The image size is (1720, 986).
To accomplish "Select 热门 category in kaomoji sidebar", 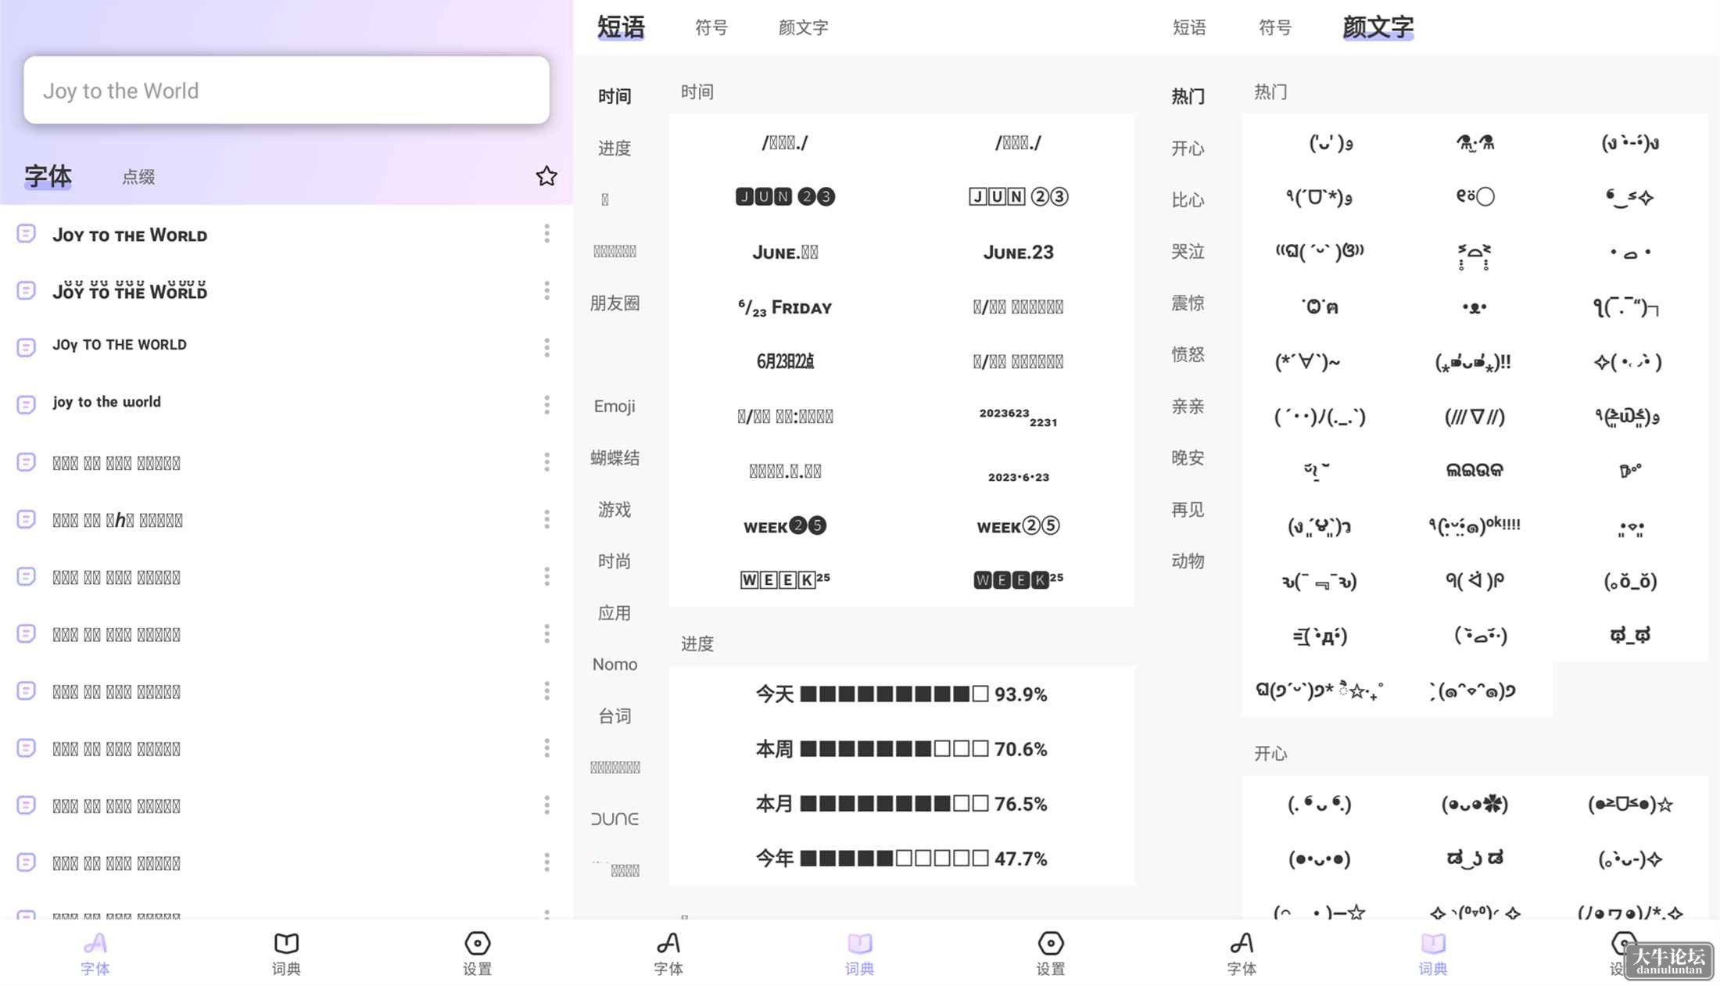I will click(1188, 96).
